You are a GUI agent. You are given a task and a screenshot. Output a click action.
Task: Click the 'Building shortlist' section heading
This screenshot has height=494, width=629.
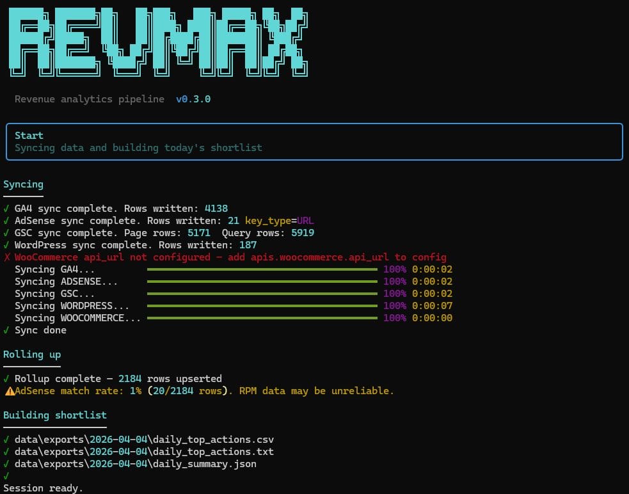55,415
